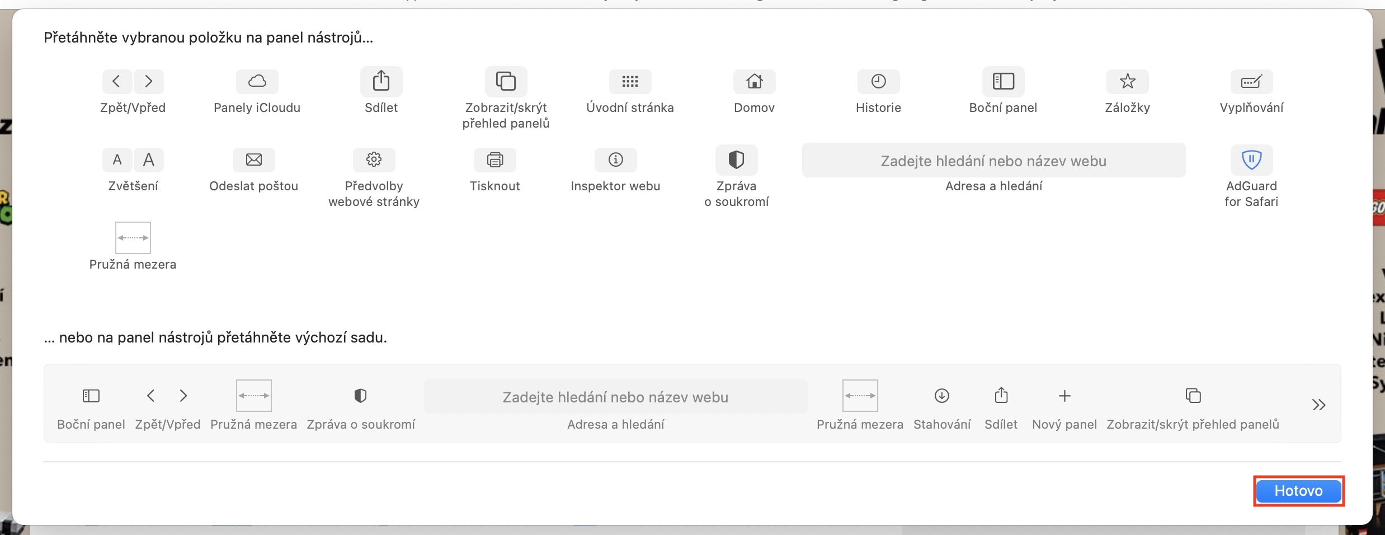
Task: Click the larger A in Zvětšení
Action: (x=149, y=160)
